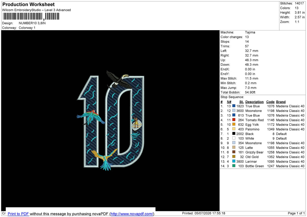
Task: Click the Code column header
Action: coord(270,102)
